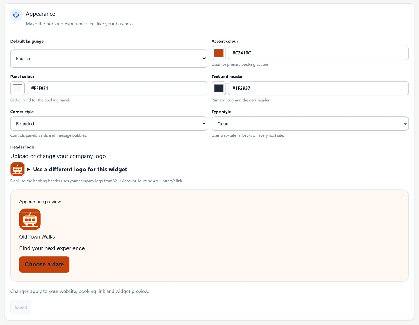The image size is (419, 325).
Task: Click the 'Panel colour' label
Action: coord(22,77)
